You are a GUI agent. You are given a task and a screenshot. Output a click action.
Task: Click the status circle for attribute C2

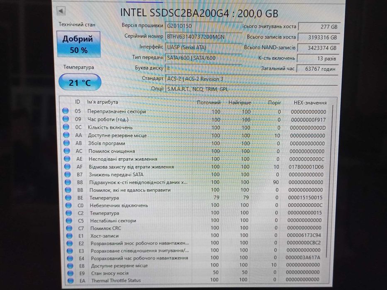68,213
